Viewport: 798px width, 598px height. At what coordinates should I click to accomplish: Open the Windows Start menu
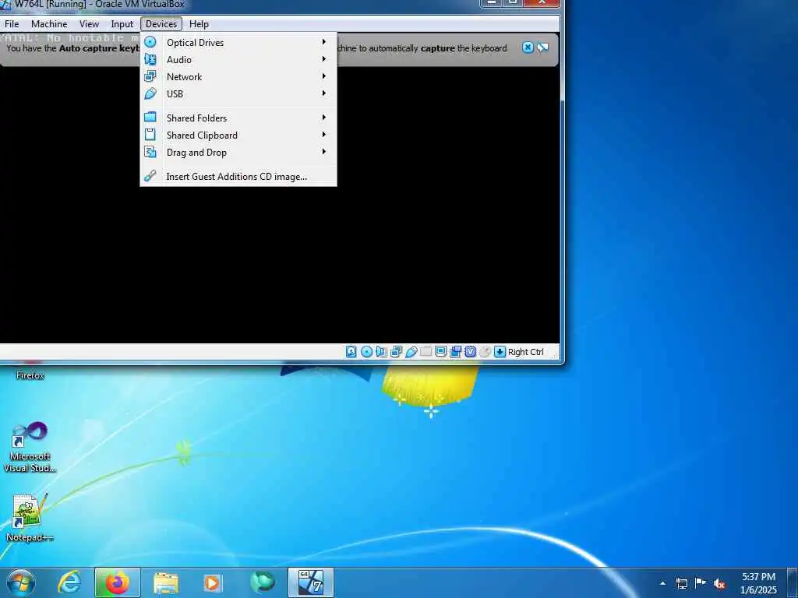click(x=21, y=582)
